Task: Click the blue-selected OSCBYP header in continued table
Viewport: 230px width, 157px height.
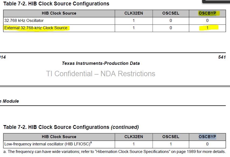Action: click(x=207, y=137)
